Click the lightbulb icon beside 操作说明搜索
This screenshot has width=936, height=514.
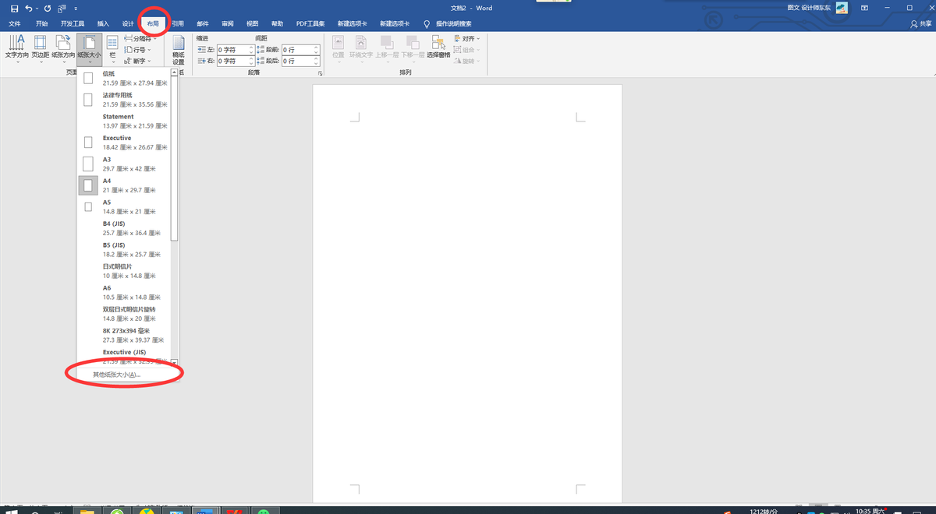[x=427, y=24]
